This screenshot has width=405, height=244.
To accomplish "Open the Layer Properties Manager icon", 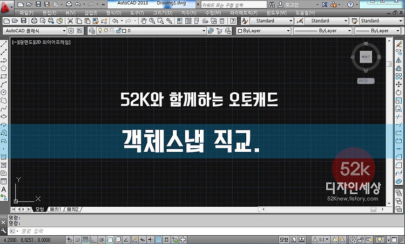I will click(92, 31).
